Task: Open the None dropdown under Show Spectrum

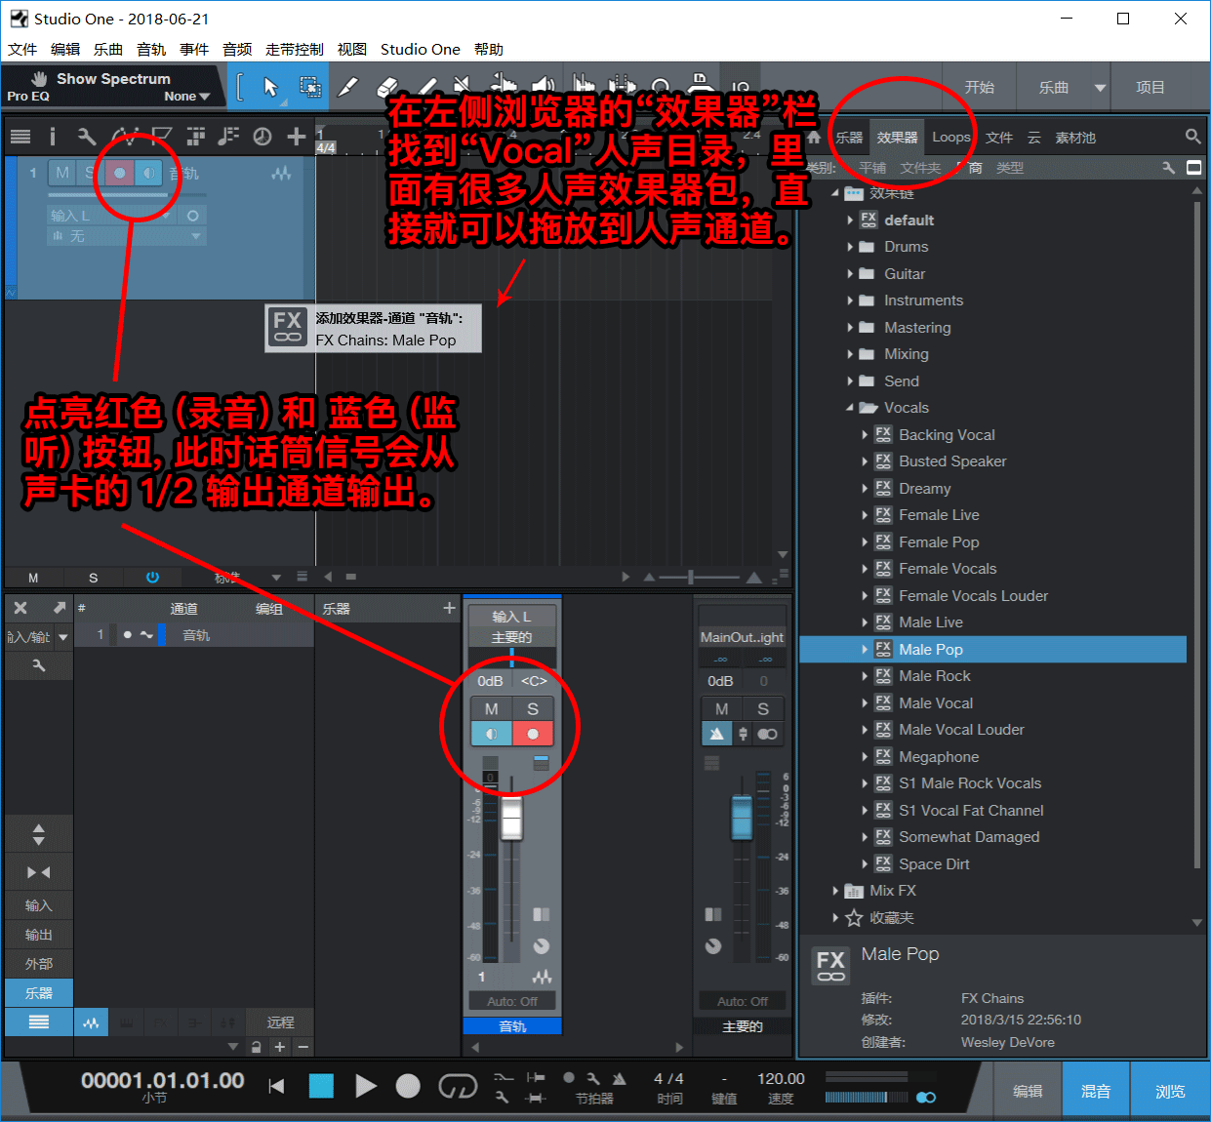Action: (187, 97)
